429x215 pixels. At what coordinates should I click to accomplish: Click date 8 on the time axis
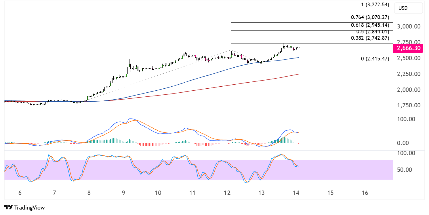89,193
